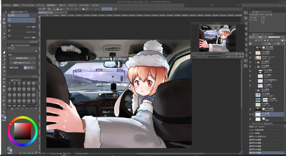Image resolution: width=286 pixels, height=156 pixels.
Task: Toggle visibility of selected レイヤー 21
Action: (250, 114)
